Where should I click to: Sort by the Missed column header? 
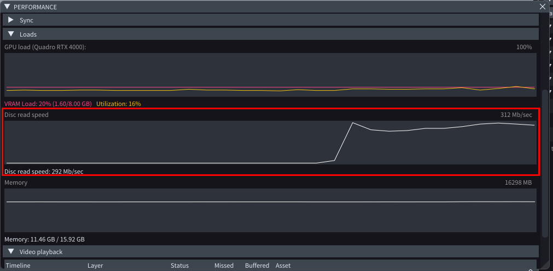coord(224,266)
